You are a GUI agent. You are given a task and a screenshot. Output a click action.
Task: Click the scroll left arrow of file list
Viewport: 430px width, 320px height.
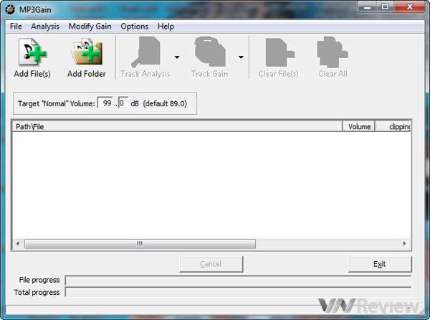click(18, 244)
